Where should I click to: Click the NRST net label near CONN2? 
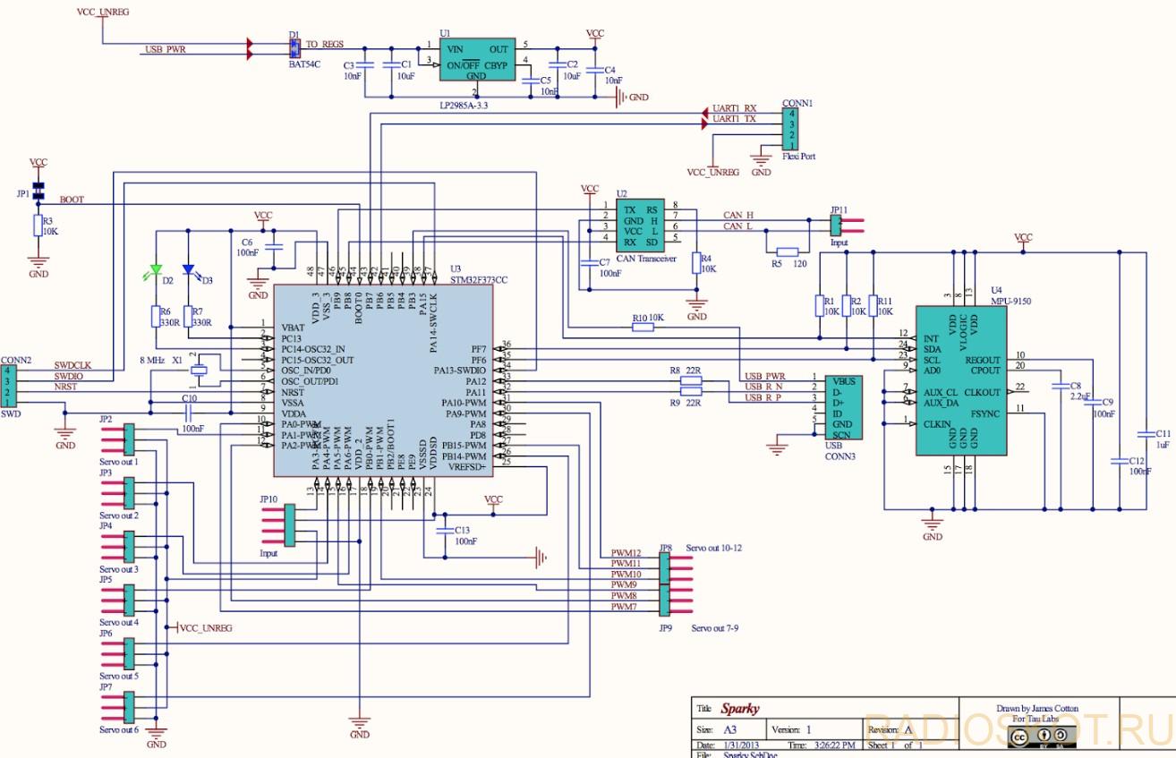pyautogui.click(x=66, y=388)
